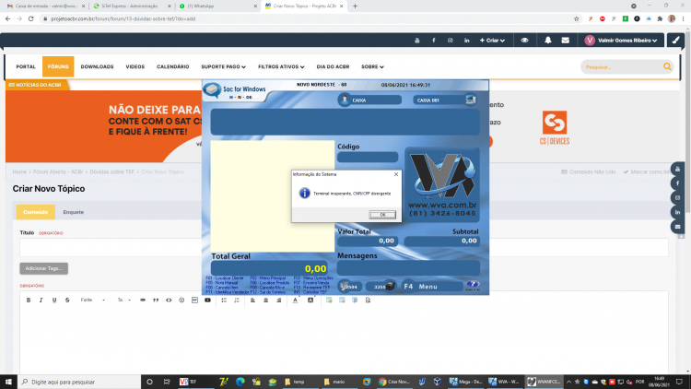The height and width of the screenshot is (389, 691).
Task: Insert a video in the editor
Action: [x=207, y=300]
